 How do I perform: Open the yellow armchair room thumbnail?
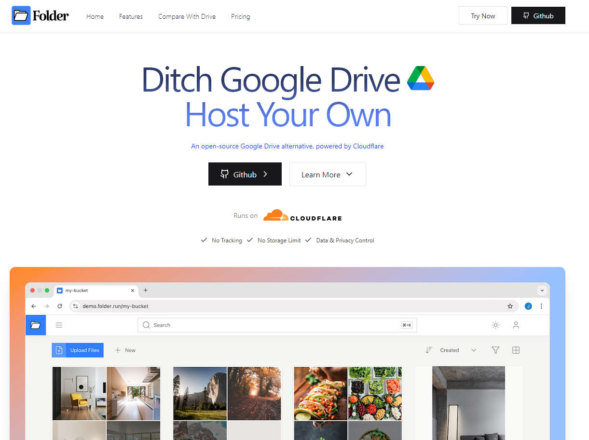[79, 393]
